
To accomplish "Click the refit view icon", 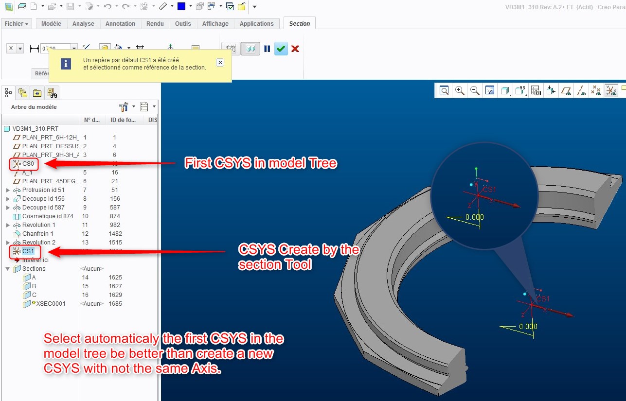I will (444, 90).
